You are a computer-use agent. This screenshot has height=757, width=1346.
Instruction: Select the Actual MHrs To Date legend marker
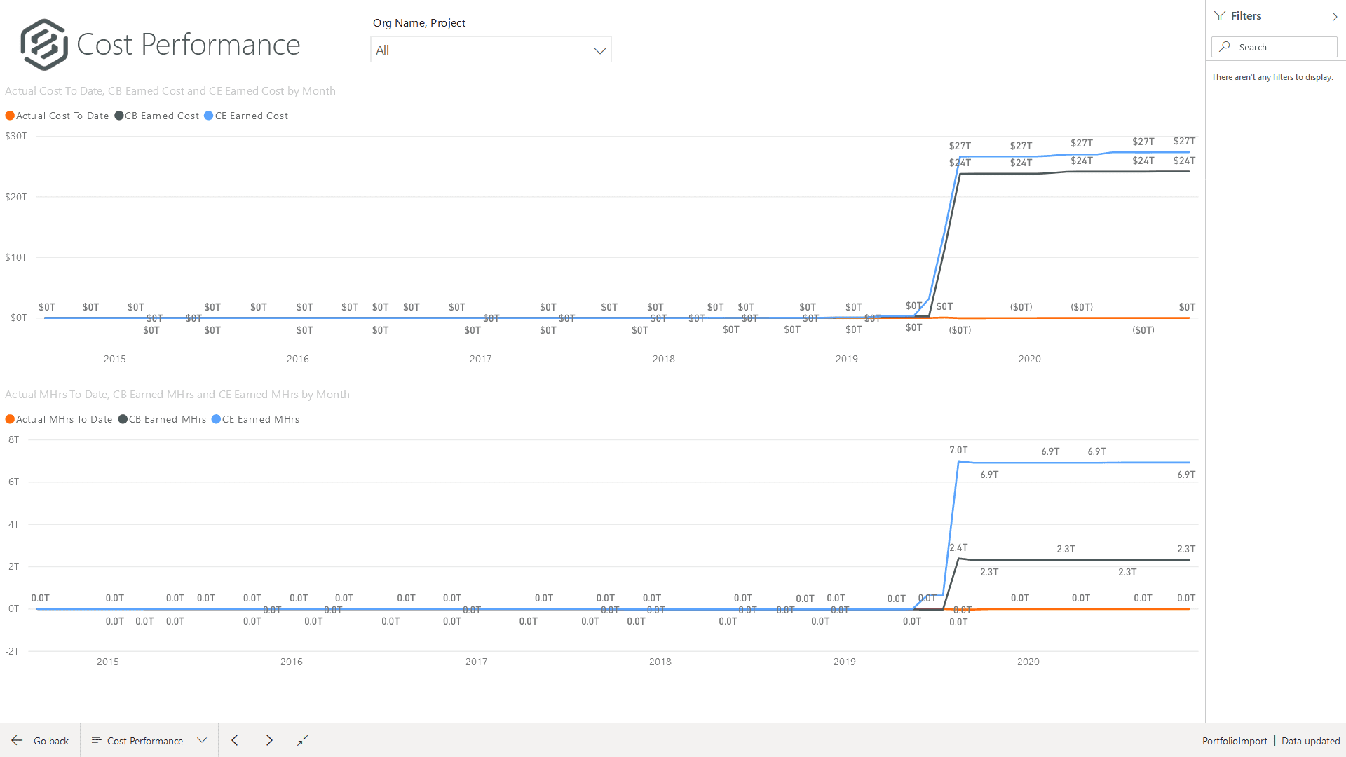[x=10, y=419]
